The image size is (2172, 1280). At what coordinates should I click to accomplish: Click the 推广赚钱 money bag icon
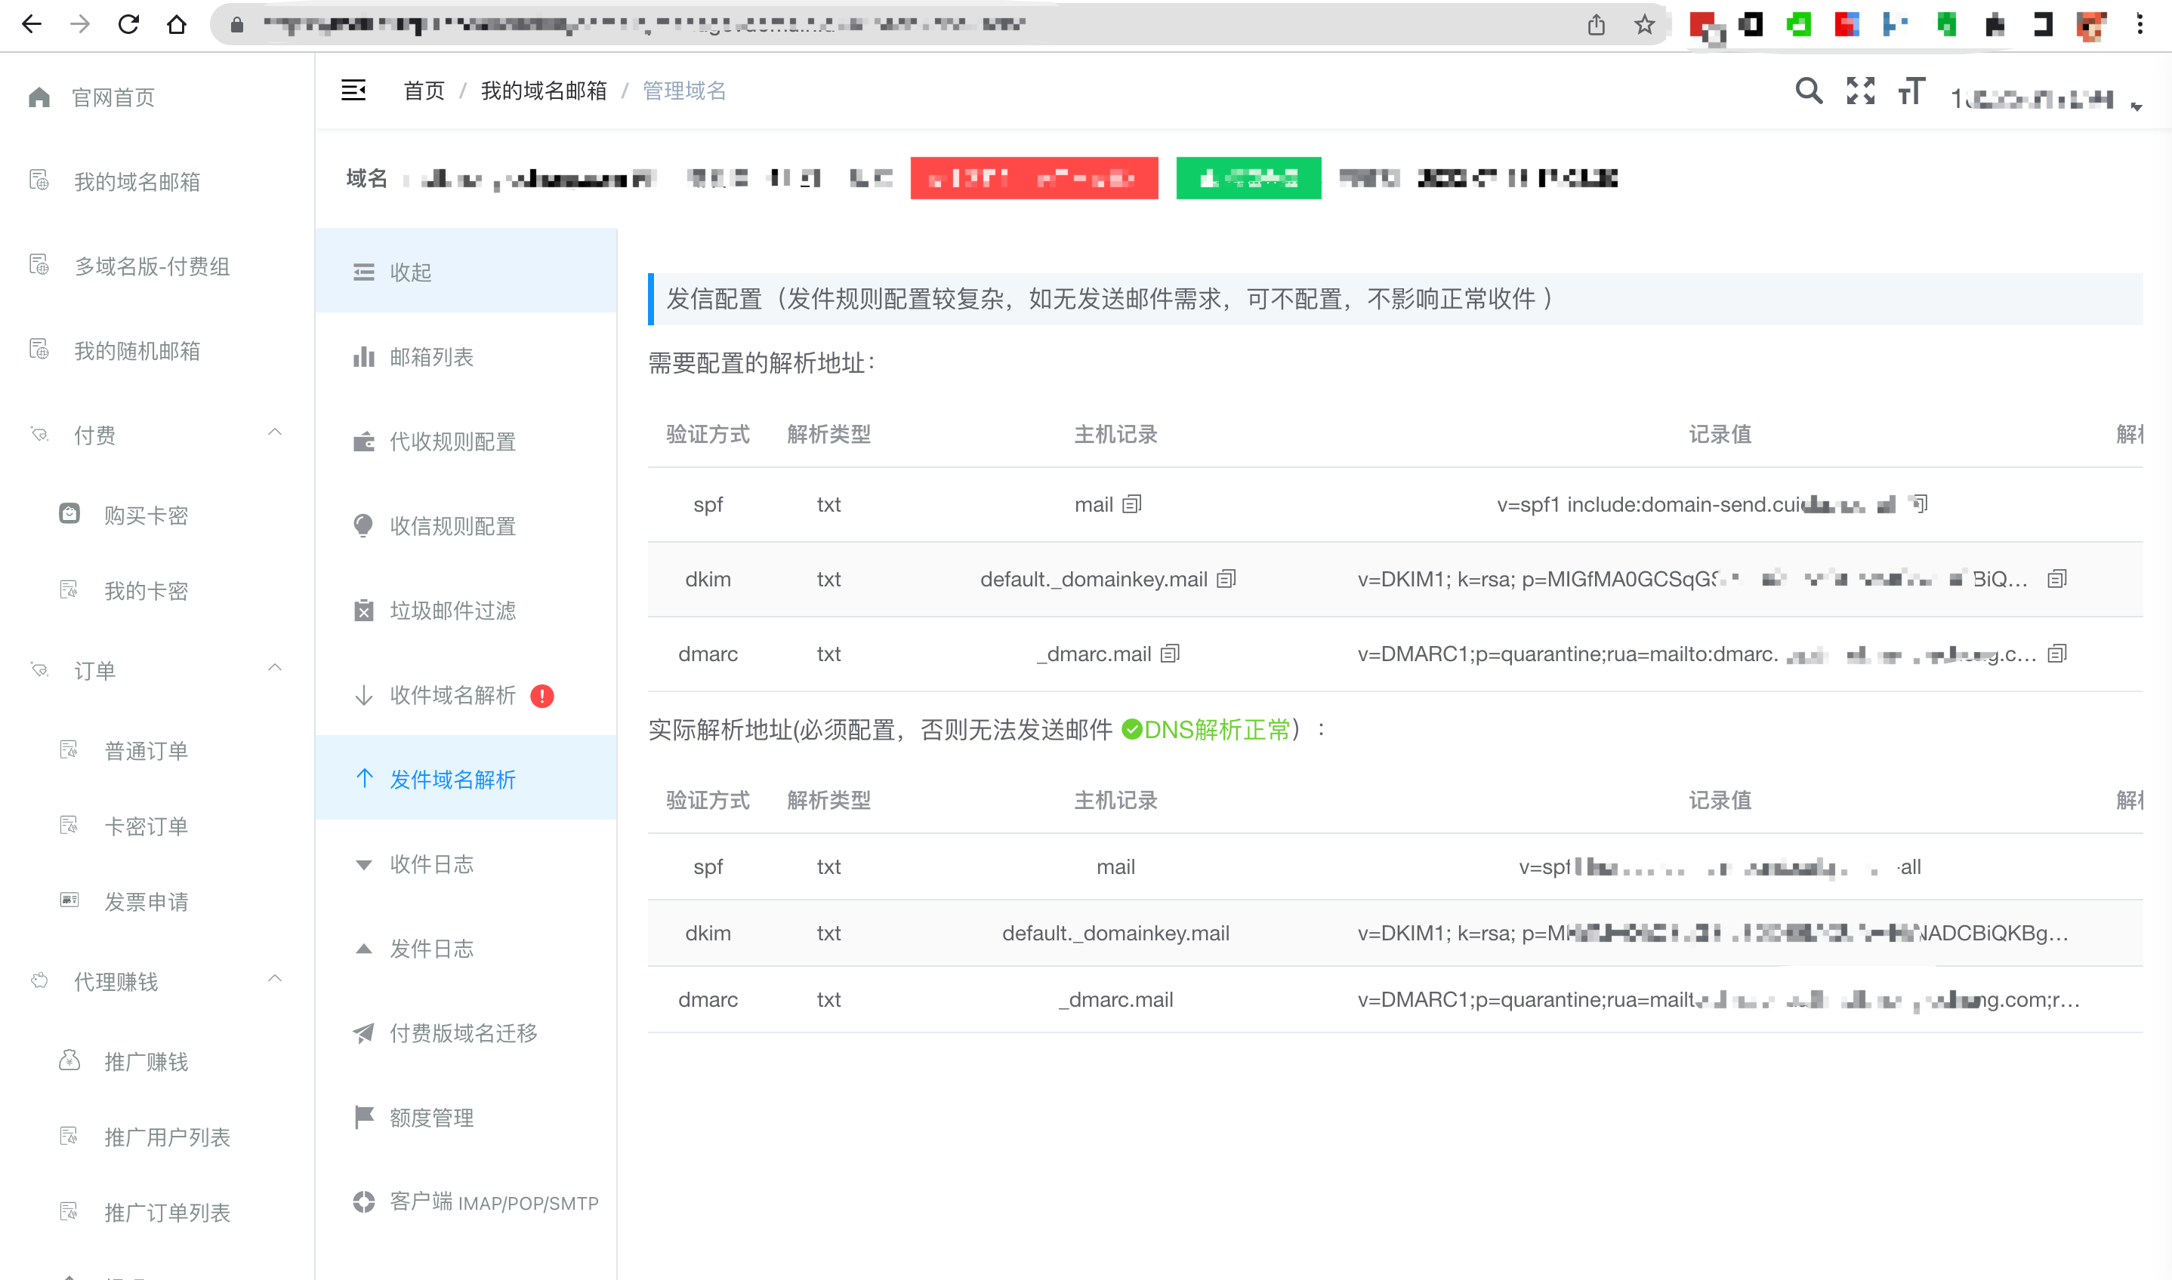point(69,1060)
